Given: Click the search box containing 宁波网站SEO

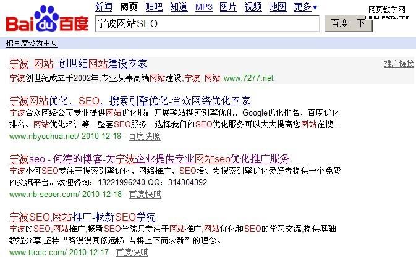Looking at the screenshot, I should (207, 24).
